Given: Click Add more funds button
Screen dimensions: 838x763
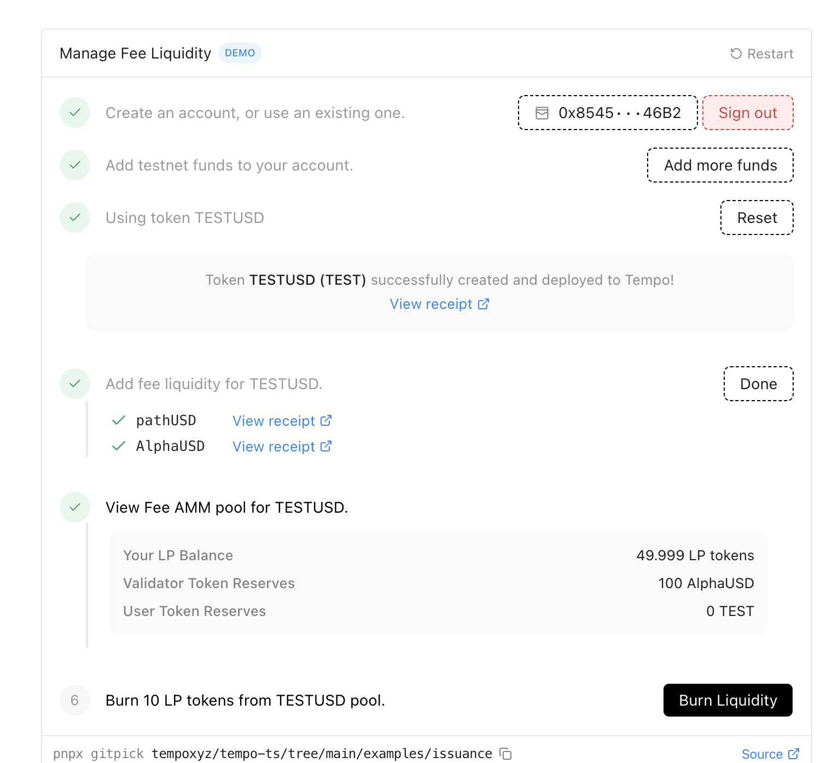Looking at the screenshot, I should pyautogui.click(x=720, y=165).
